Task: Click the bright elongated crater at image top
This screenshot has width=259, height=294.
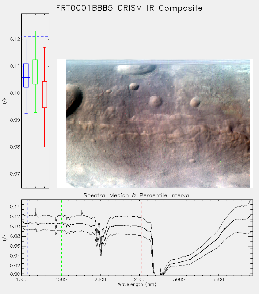Action: (x=135, y=69)
